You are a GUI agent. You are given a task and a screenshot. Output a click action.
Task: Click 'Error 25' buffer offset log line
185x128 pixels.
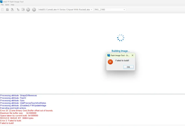[x=27, y=110]
